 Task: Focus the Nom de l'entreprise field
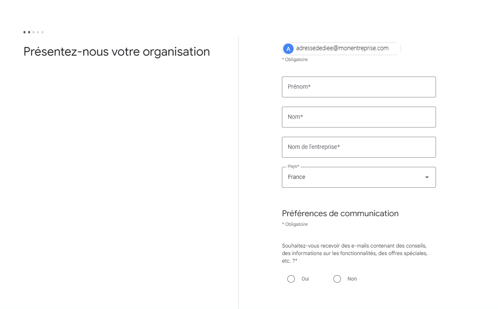pos(359,147)
